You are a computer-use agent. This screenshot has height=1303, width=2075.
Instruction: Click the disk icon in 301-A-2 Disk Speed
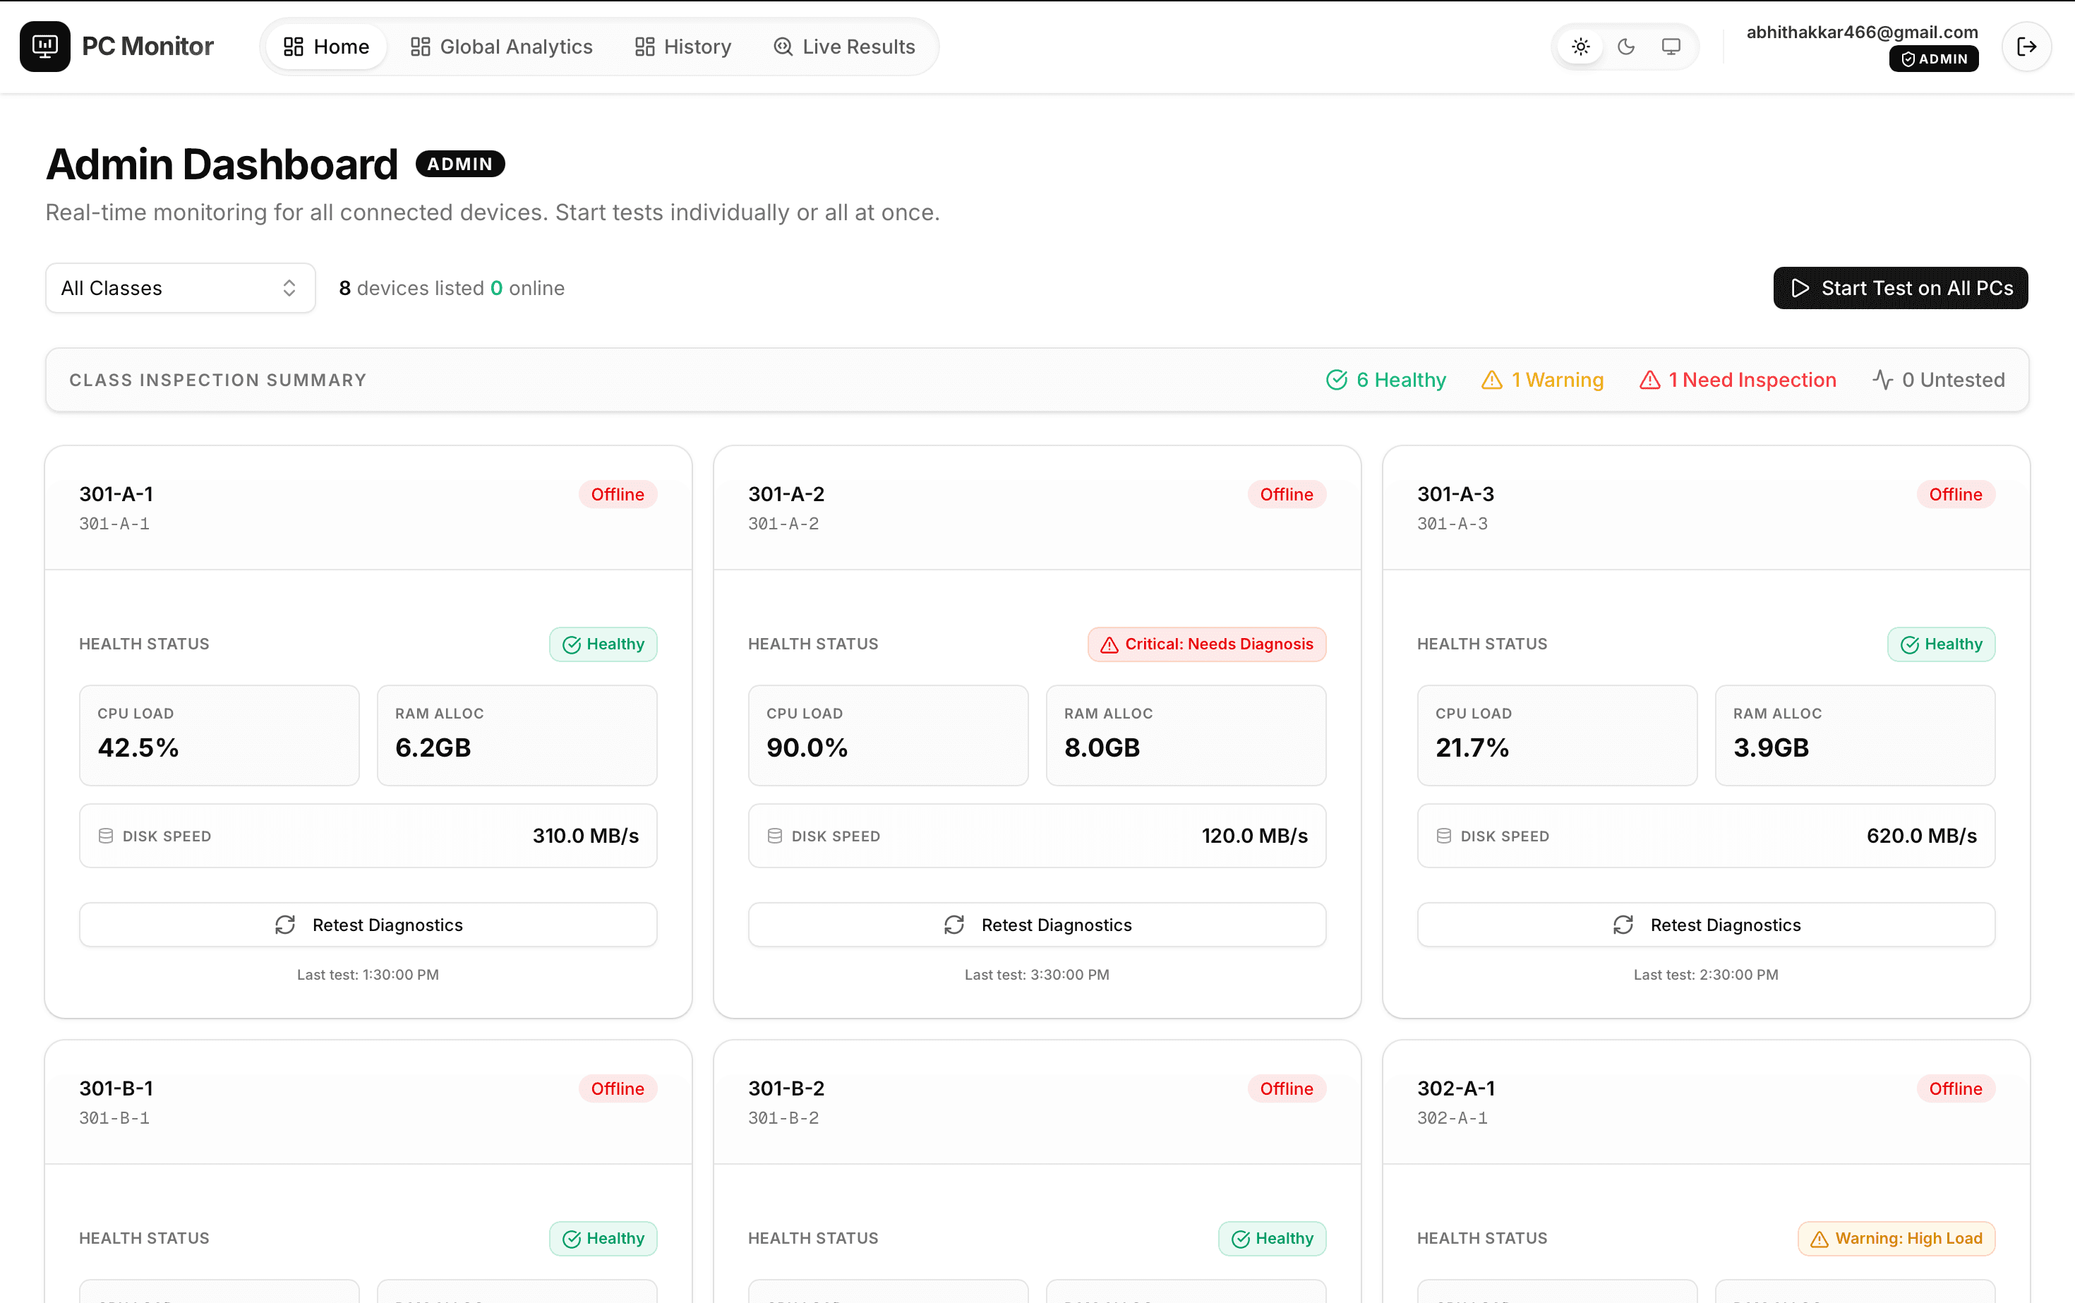click(775, 836)
